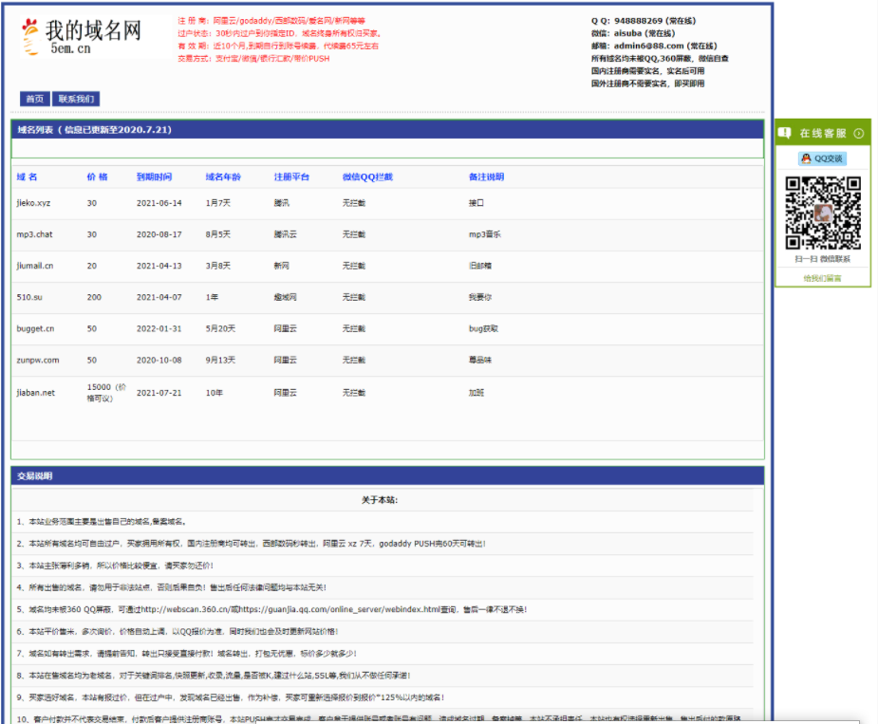Click the 注册平台 column header
Viewport: 878px width, 724px height.
click(x=291, y=177)
